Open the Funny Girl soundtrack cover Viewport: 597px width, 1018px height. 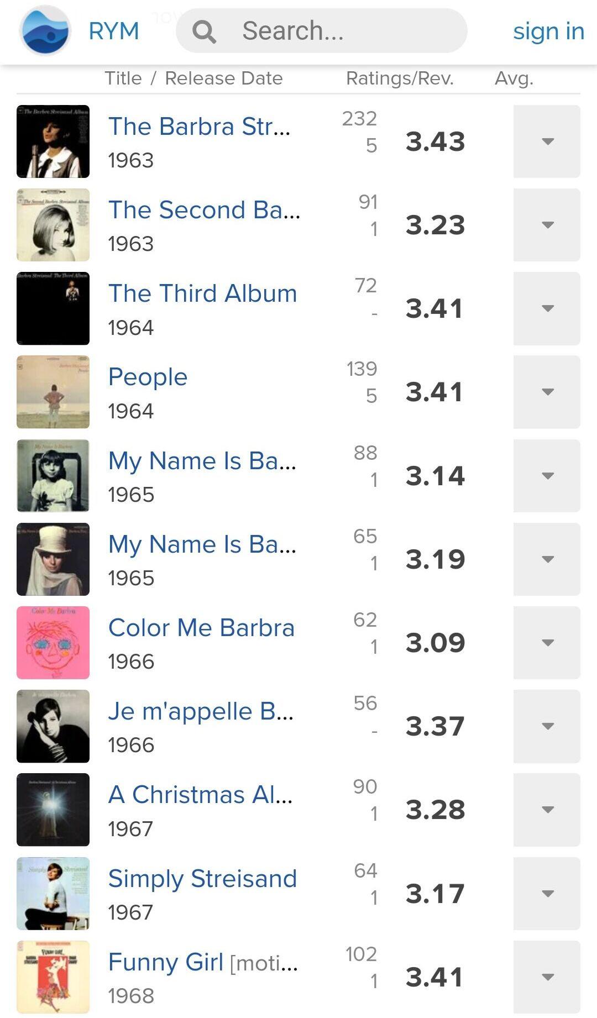[x=53, y=977]
